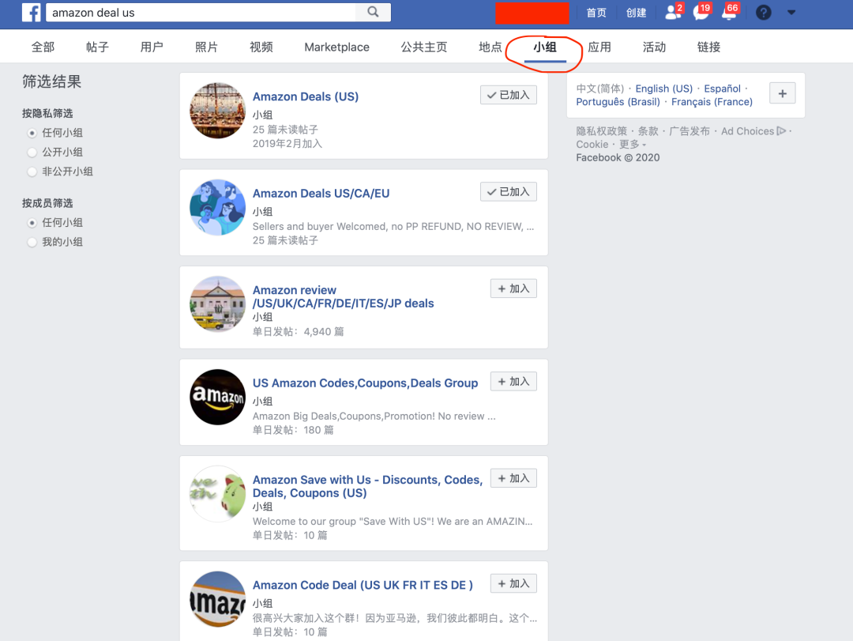The height and width of the screenshot is (641, 853).
Task: Expand the account dropdown arrow
Action: 791,12
